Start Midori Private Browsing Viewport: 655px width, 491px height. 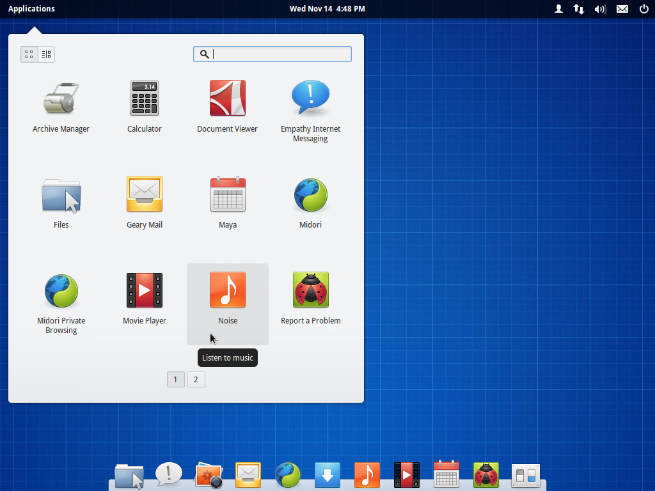coord(61,290)
